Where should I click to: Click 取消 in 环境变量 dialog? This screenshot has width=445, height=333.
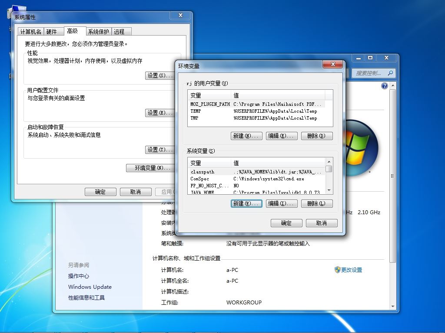(322, 223)
